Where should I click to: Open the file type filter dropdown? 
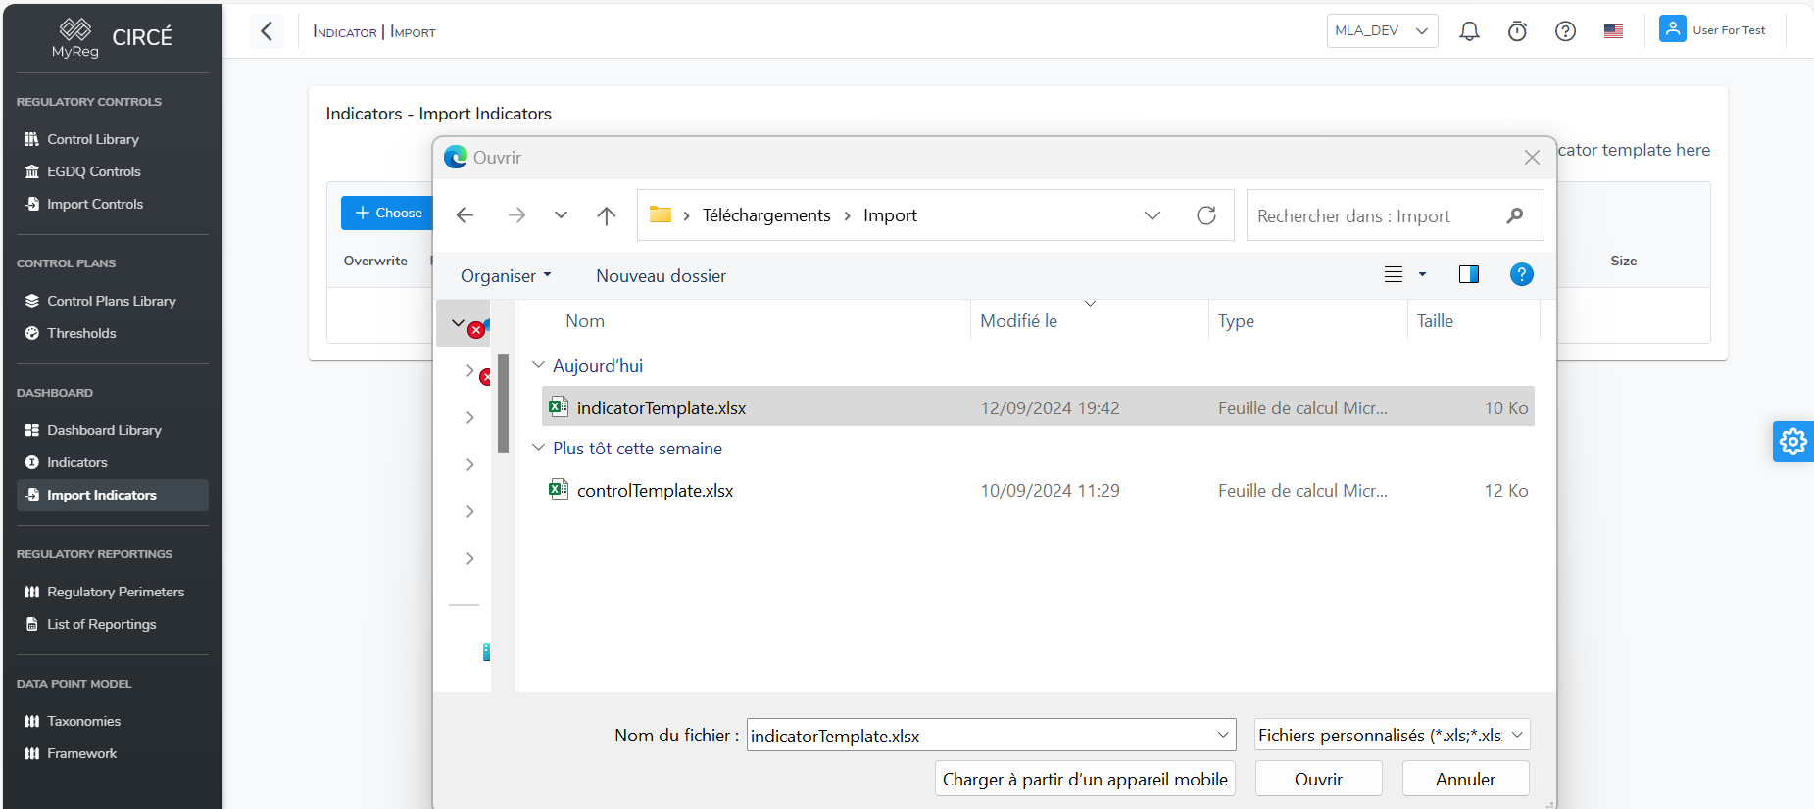(x=1393, y=736)
